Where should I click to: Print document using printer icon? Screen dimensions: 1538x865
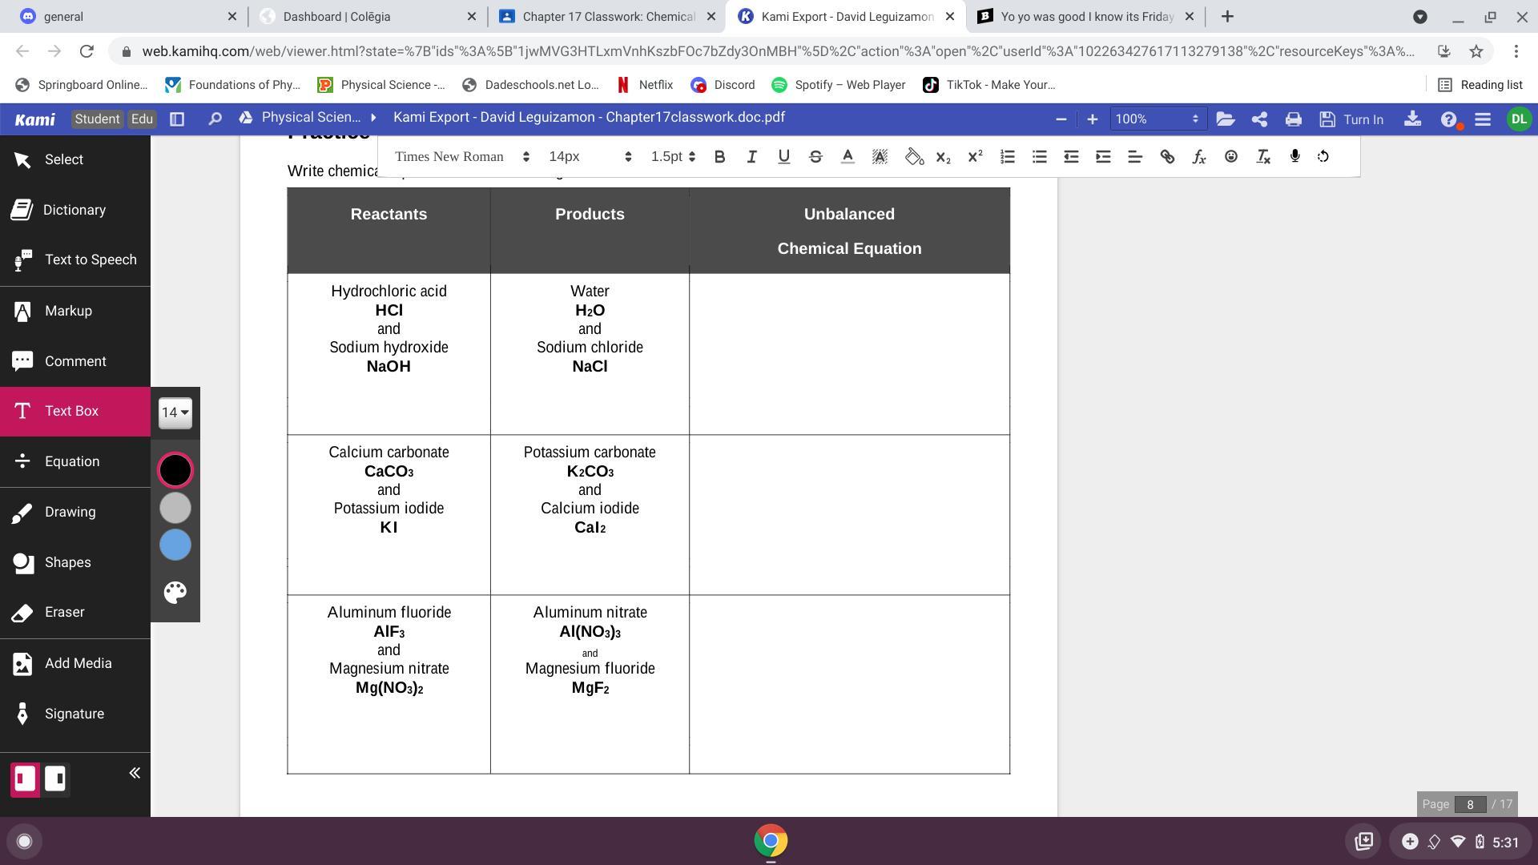coord(1293,119)
